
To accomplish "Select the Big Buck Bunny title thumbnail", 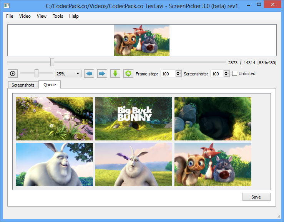I will [134, 119].
